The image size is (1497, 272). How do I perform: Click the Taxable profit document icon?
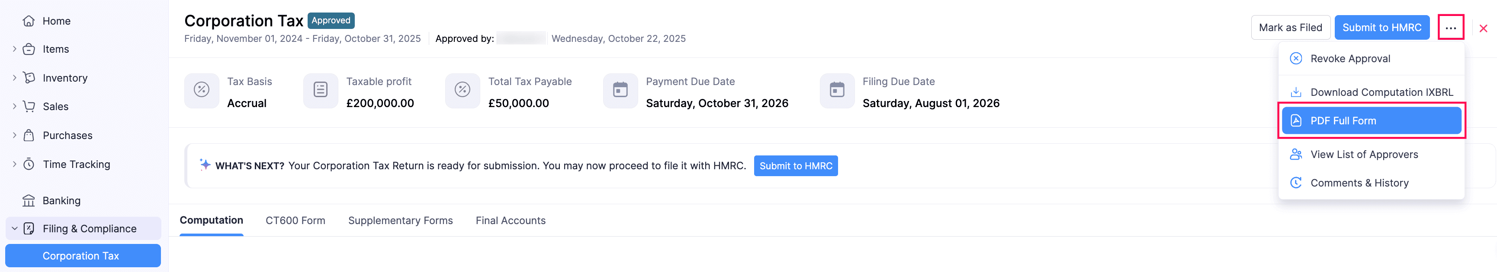pos(320,91)
